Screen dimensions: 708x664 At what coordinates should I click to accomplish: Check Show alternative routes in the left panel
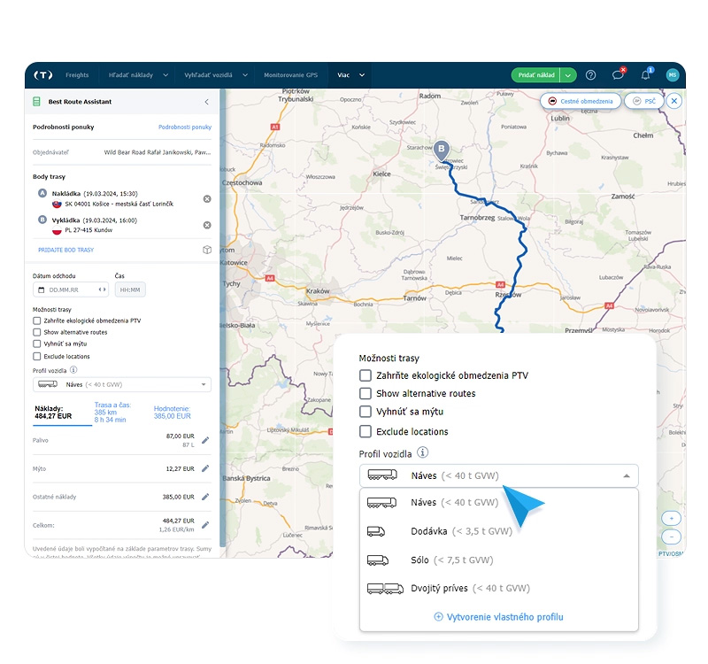click(36, 332)
